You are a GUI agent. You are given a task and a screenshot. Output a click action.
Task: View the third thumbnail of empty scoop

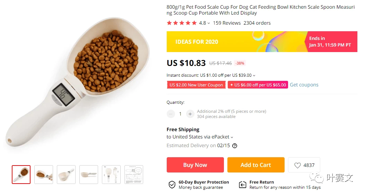point(66,175)
